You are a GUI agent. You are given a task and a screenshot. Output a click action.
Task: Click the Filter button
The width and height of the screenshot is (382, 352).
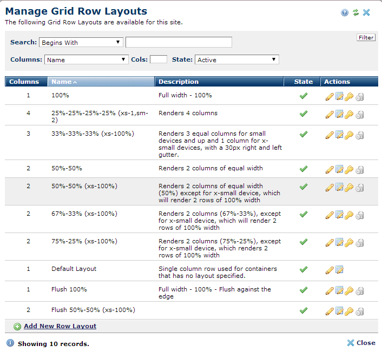point(366,37)
